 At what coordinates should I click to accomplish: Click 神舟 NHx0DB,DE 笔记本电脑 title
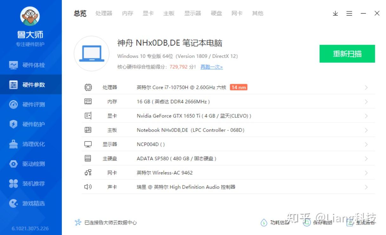tap(170, 43)
